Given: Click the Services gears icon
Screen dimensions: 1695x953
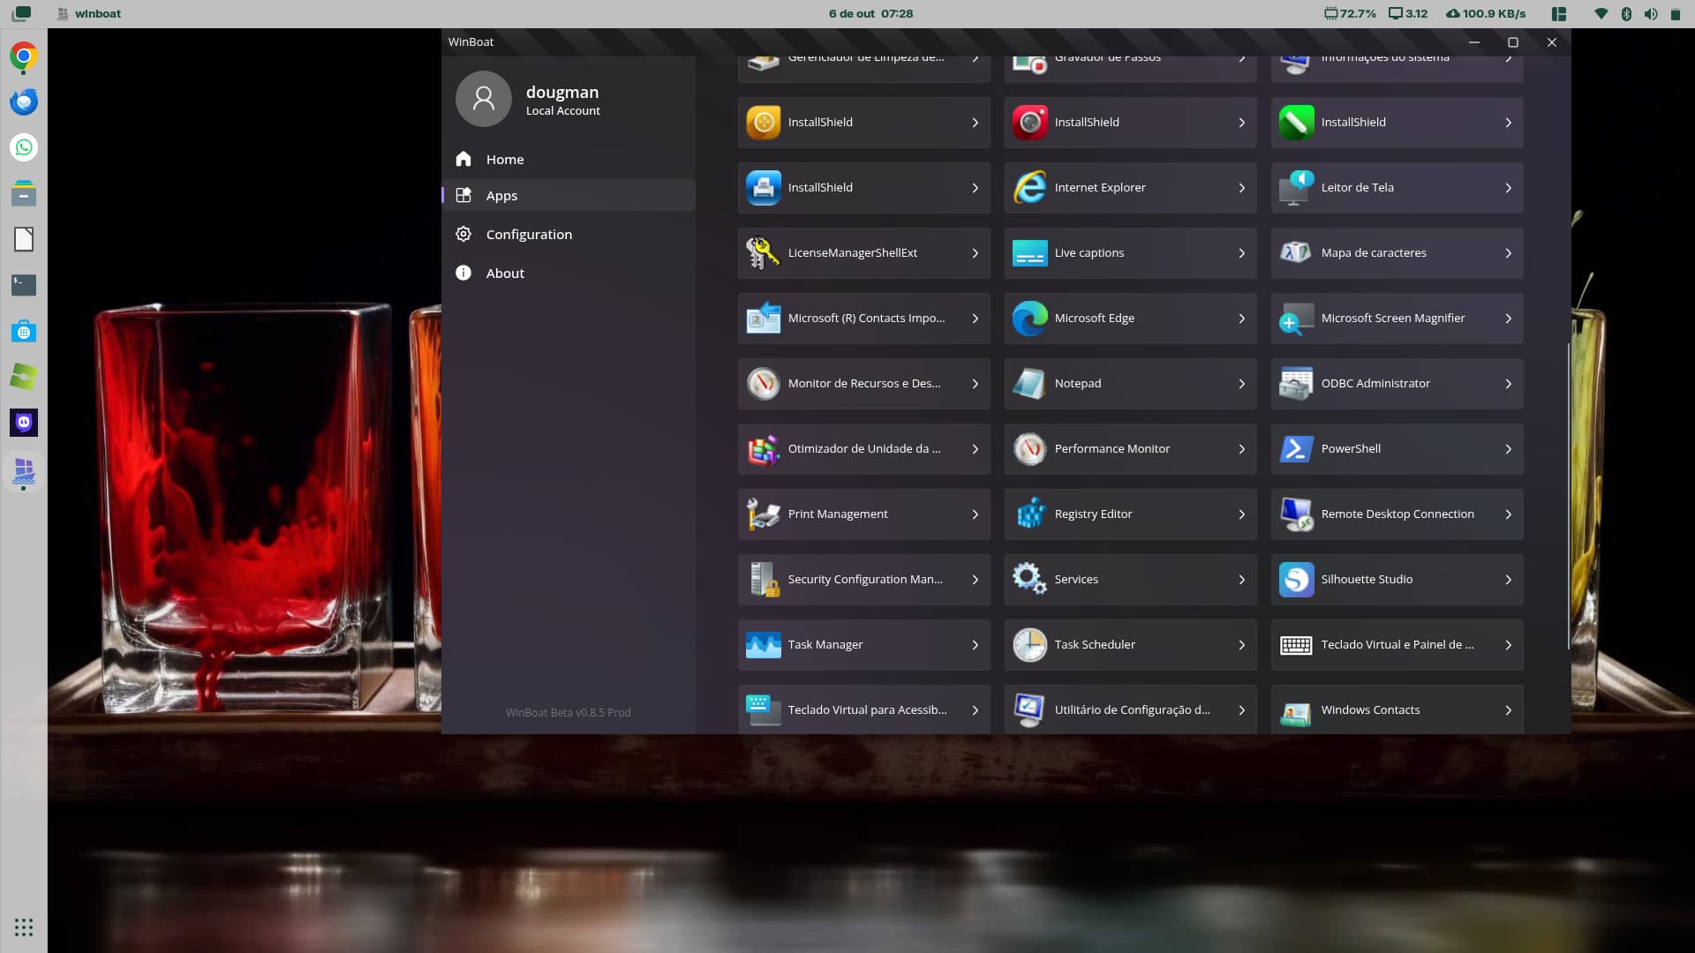Looking at the screenshot, I should (x=1029, y=580).
